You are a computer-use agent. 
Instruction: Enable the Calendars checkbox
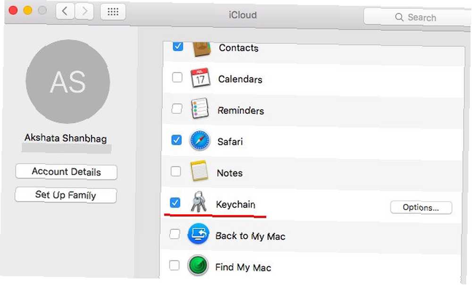tap(177, 77)
